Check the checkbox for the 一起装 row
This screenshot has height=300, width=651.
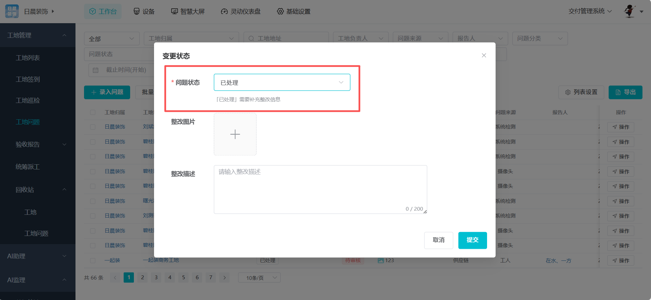[x=93, y=260]
